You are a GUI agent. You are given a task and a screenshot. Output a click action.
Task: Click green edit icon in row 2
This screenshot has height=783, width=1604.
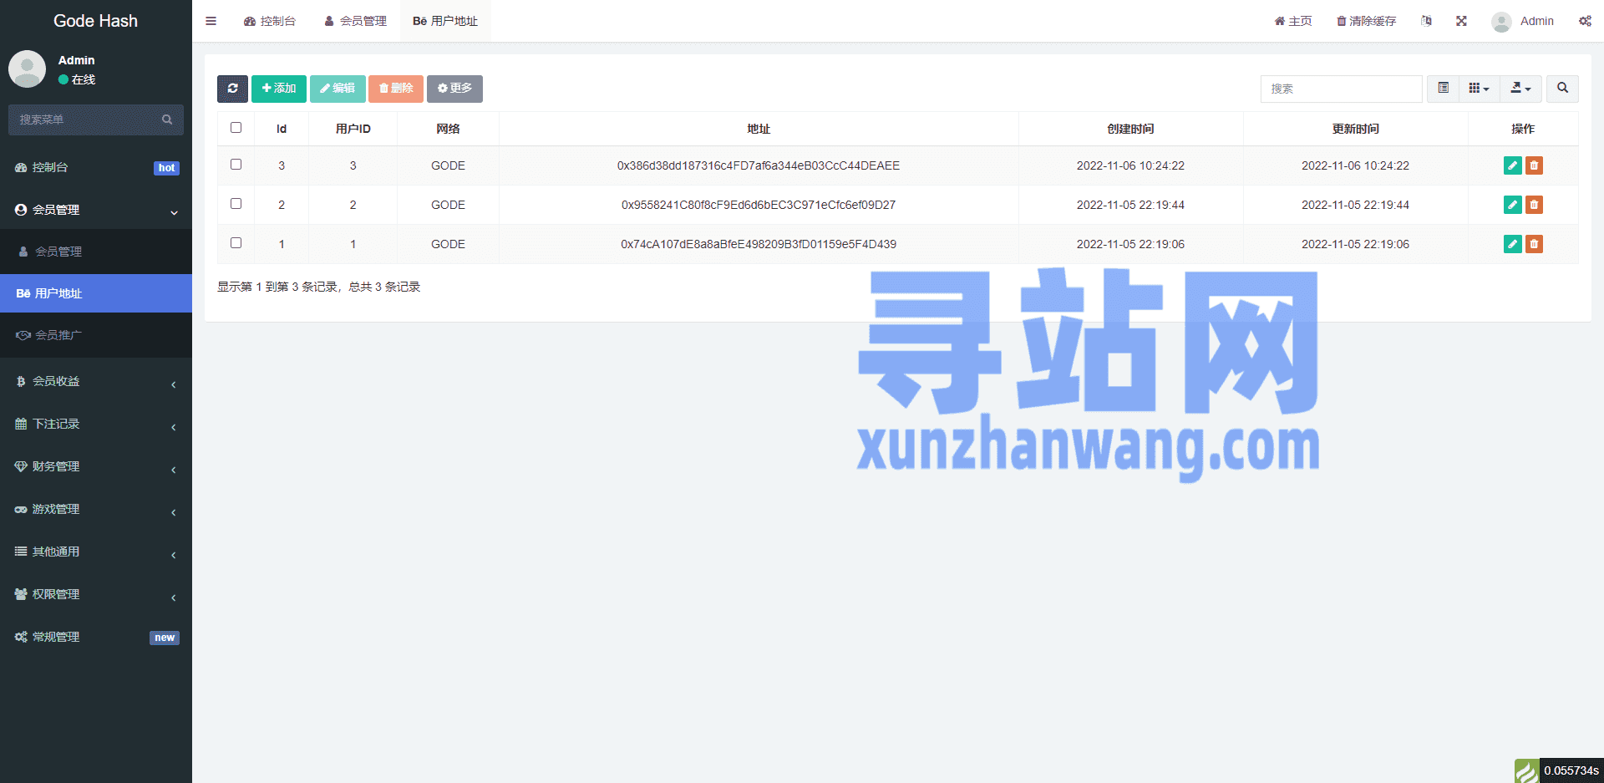(x=1512, y=205)
